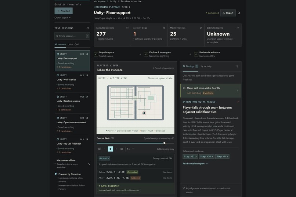Screen dimensions: 296x197
Task: Toggle the Map the space checkbox
Action: point(96,54)
